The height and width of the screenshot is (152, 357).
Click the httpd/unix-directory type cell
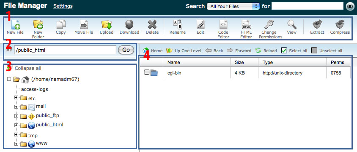(282, 73)
